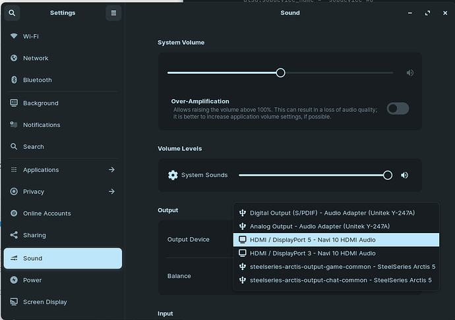
Task: Click the Power icon in the sidebar
Action: point(14,280)
